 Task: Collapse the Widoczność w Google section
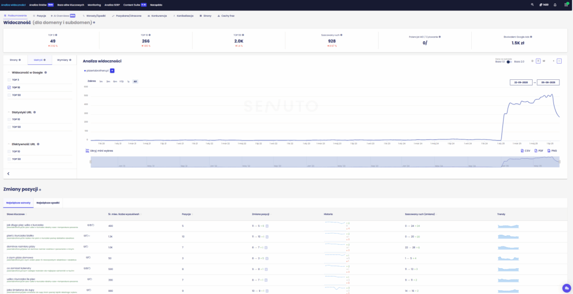(x=9, y=73)
